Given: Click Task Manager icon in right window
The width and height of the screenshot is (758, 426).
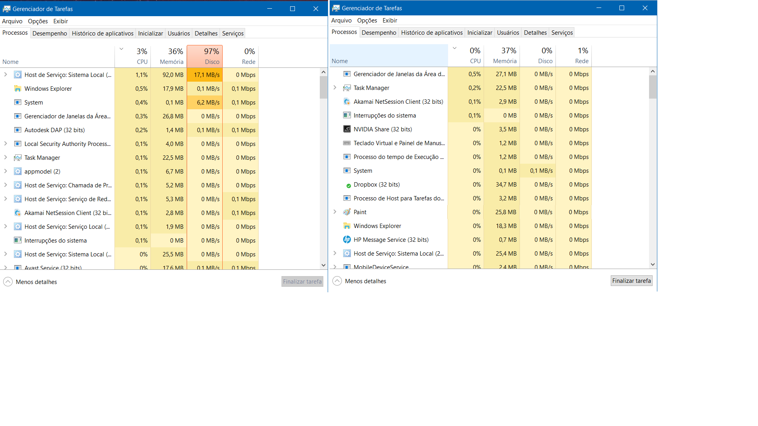Looking at the screenshot, I should tap(347, 88).
